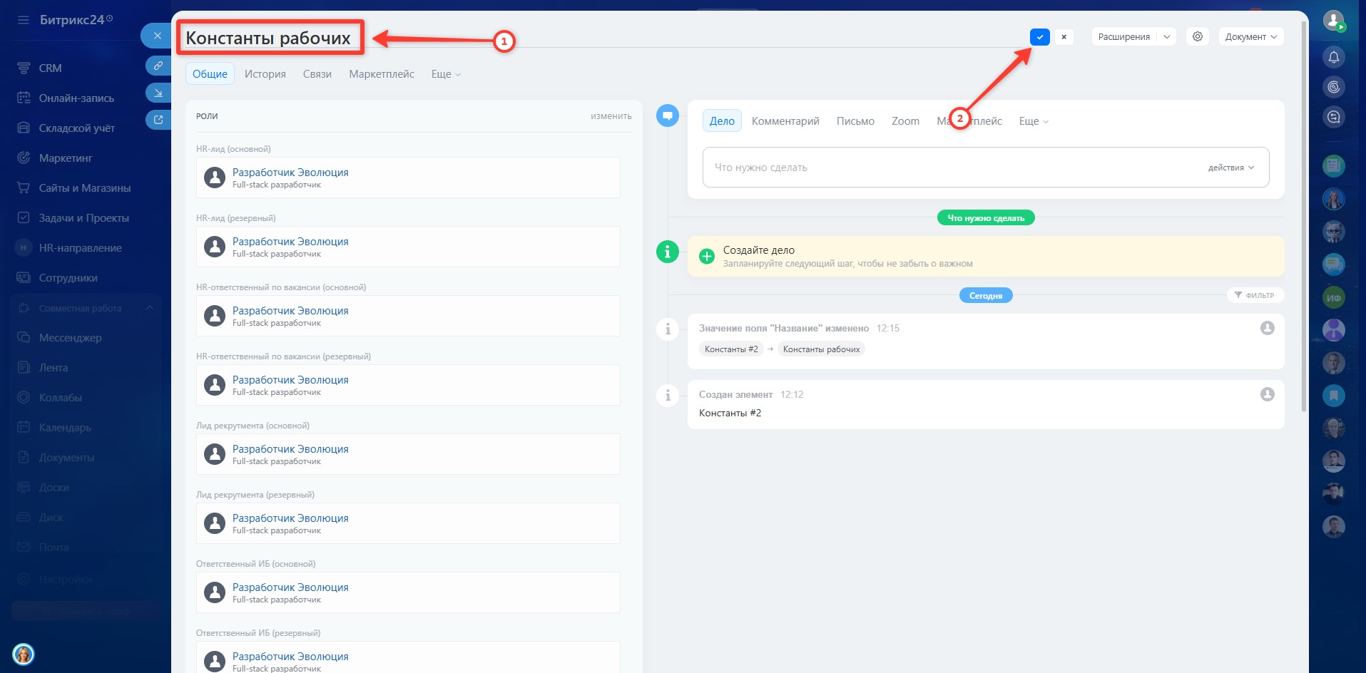This screenshot has width=1366, height=673.
Task: Open CRM section in the left sidebar
Action: [x=50, y=68]
